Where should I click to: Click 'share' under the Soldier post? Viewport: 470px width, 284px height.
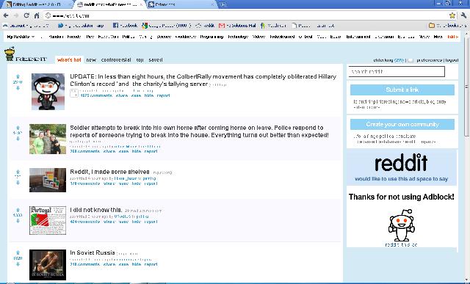tap(109, 151)
